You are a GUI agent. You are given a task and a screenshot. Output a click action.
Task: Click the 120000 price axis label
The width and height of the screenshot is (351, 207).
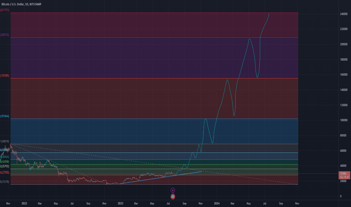click(x=343, y=105)
